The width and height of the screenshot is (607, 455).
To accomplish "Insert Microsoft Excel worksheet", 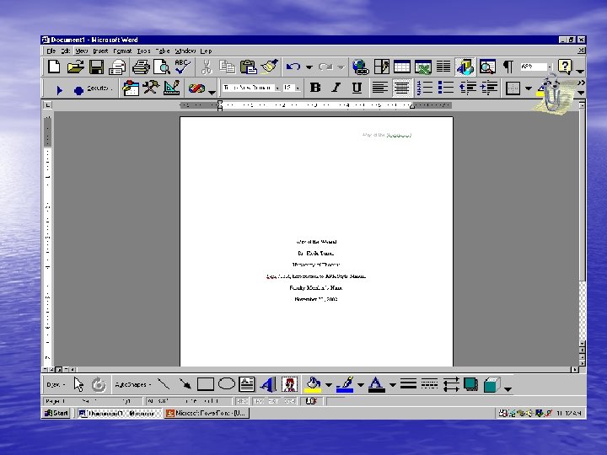I will (422, 67).
